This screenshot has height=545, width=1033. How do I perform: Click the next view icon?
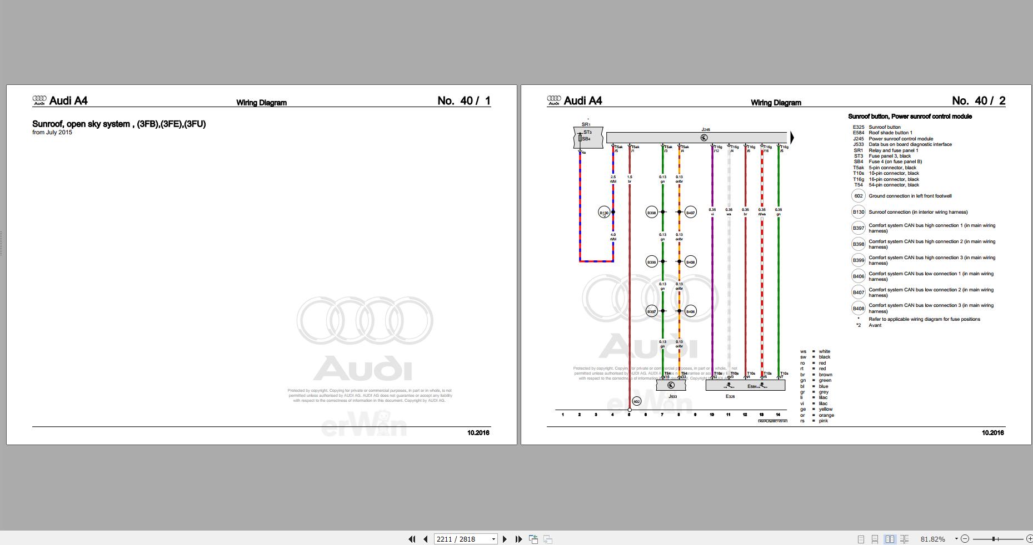point(547,539)
